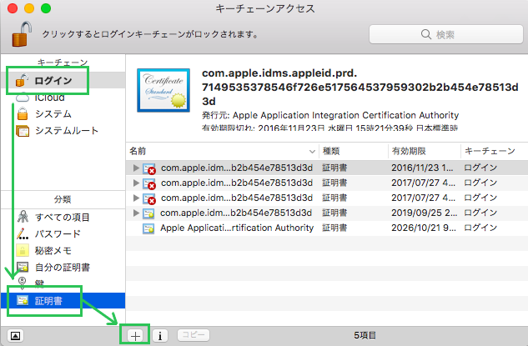
Task: Select the システム keychain
Action: (63, 114)
